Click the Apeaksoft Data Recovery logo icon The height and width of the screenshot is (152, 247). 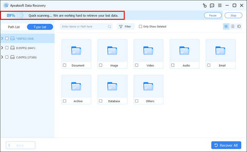(x=6, y=5)
